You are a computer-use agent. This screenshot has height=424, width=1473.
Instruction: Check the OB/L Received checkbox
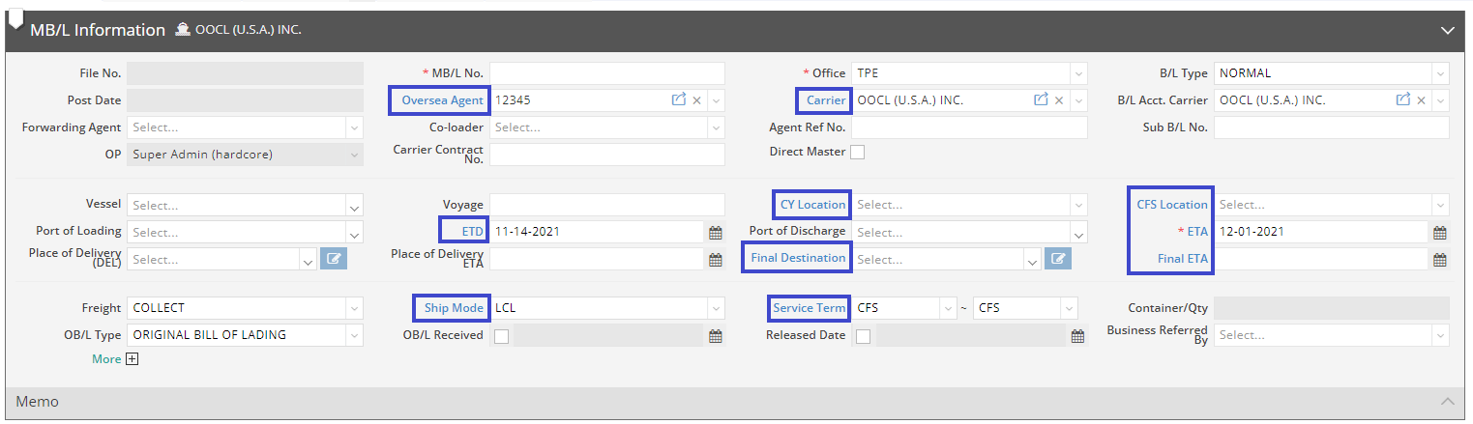(x=501, y=336)
